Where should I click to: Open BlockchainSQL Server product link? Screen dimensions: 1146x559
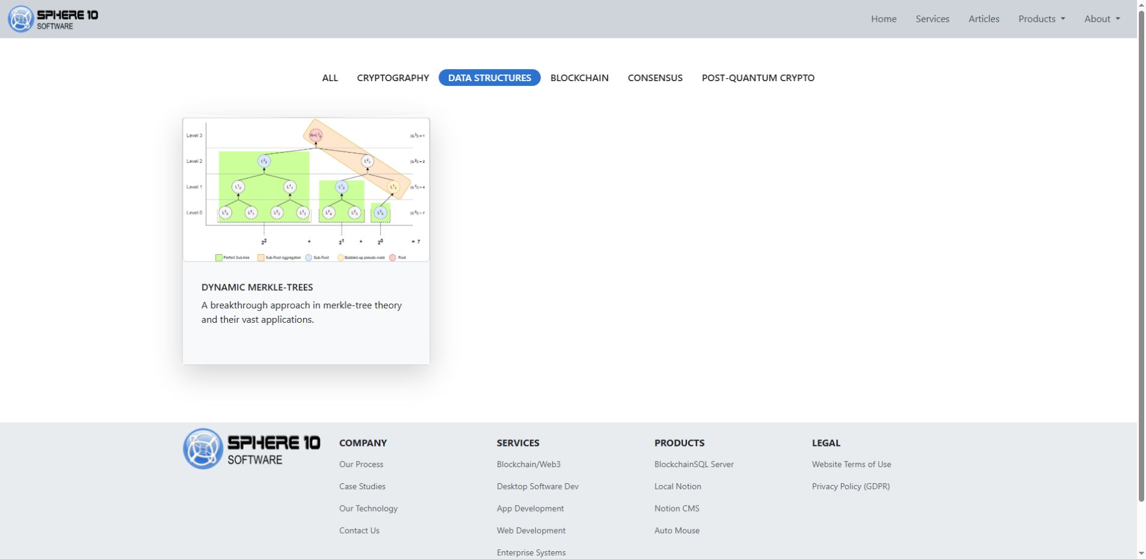[x=694, y=464]
